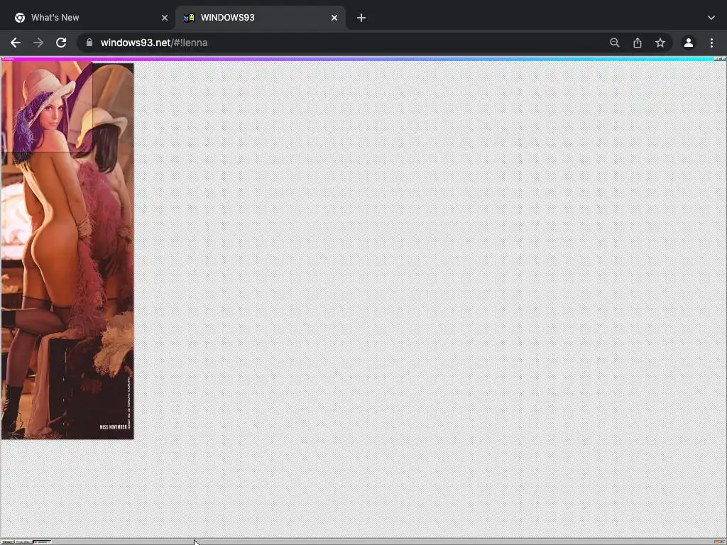
Task: Open Chrome's three-dot menu
Action: (x=711, y=43)
